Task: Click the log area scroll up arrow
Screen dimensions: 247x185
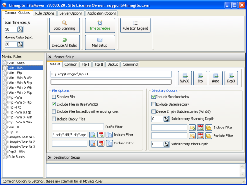Action: pyautogui.click(x=242, y=167)
